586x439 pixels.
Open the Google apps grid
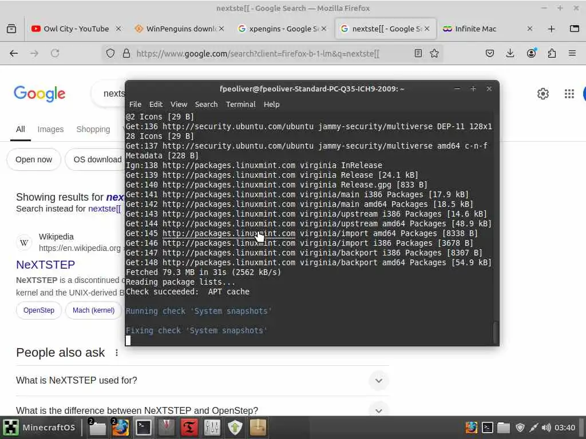[569, 93]
